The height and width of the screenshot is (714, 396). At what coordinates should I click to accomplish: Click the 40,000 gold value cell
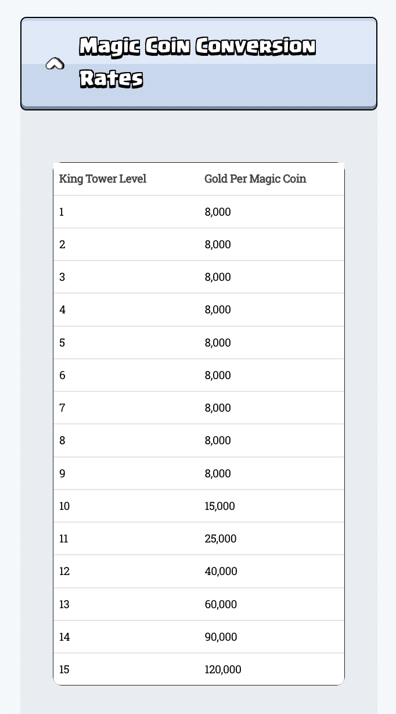pyautogui.click(x=221, y=571)
